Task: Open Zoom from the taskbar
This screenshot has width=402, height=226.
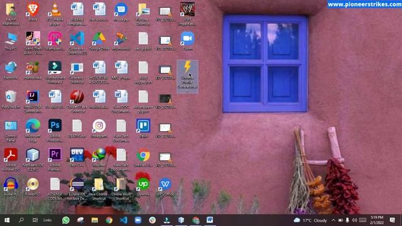Action: [x=138, y=220]
